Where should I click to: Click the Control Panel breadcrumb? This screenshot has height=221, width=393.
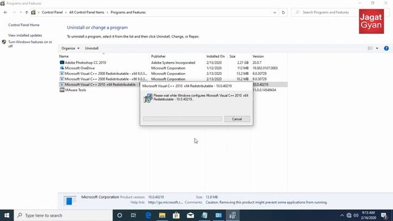pos(52,12)
